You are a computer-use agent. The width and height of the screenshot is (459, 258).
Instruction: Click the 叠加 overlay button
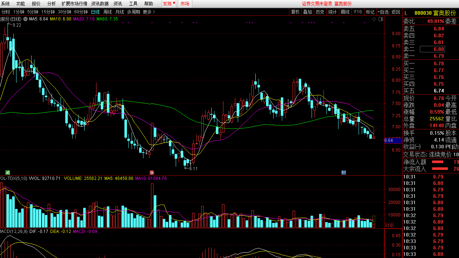point(307,12)
